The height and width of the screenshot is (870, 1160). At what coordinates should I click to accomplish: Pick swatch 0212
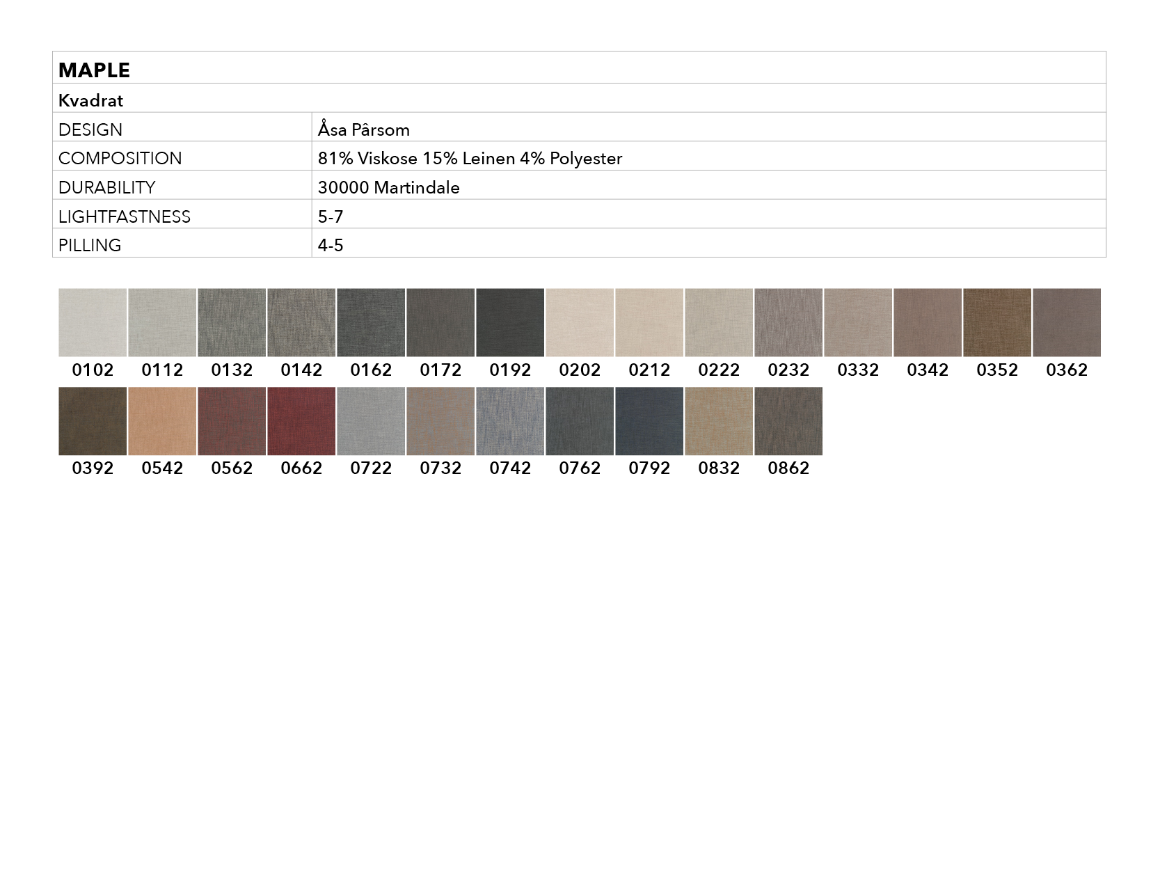pyautogui.click(x=649, y=322)
